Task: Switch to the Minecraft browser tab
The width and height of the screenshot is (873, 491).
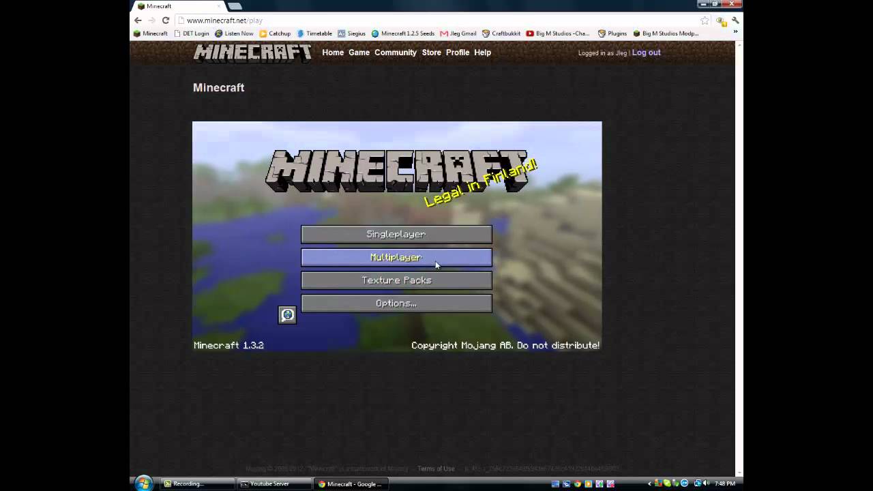Action: [x=177, y=6]
